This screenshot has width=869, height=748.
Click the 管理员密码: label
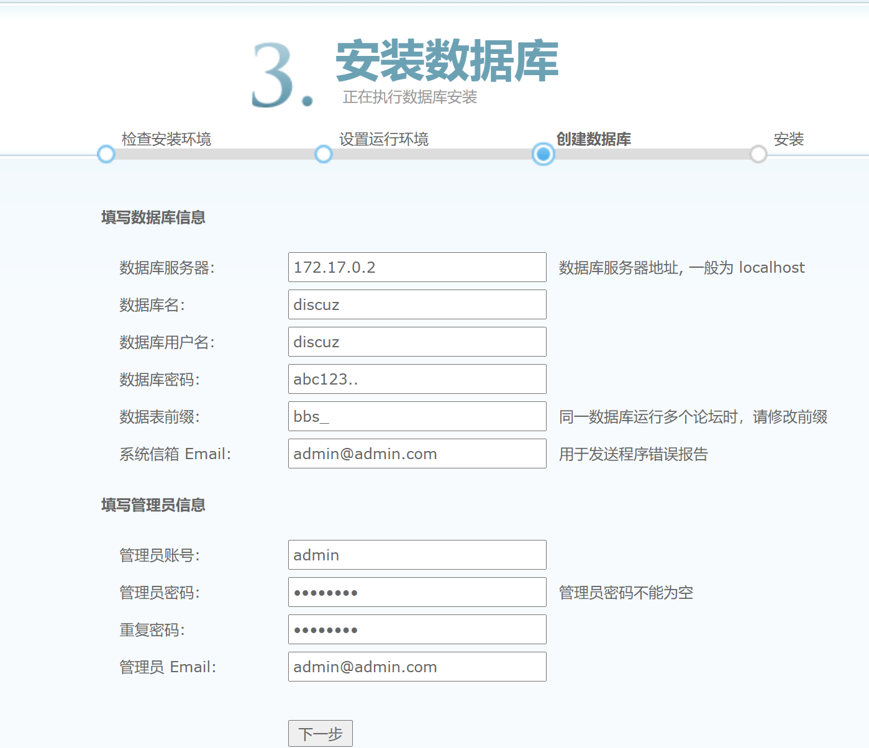[x=160, y=593]
